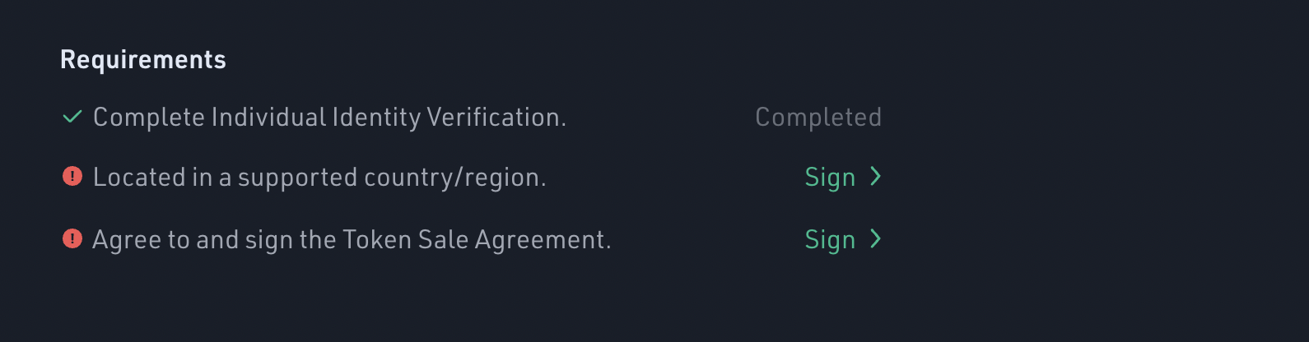
Task: Click Sign for the supported country/region requirement
Action: 830,178
